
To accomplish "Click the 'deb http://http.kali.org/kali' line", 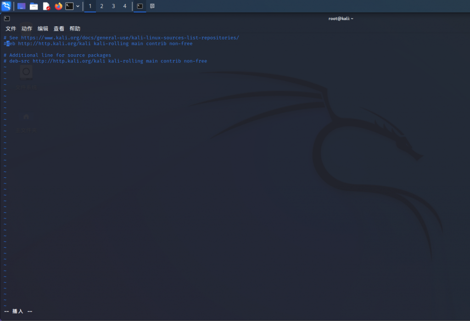I will pyautogui.click(x=98, y=44).
